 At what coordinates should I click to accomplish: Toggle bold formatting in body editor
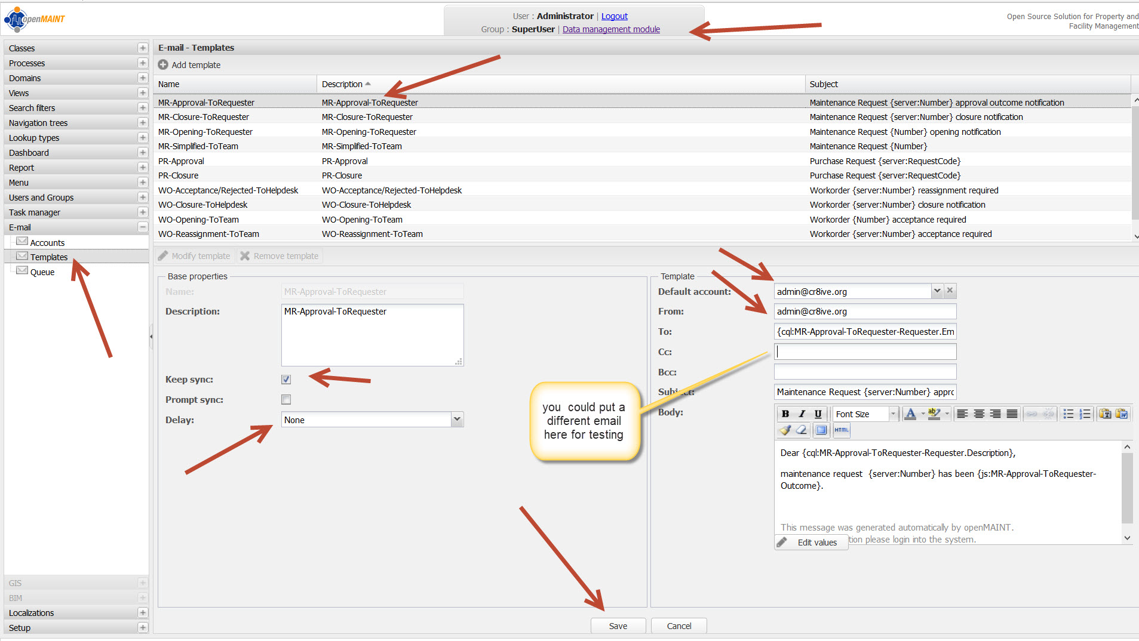(785, 414)
